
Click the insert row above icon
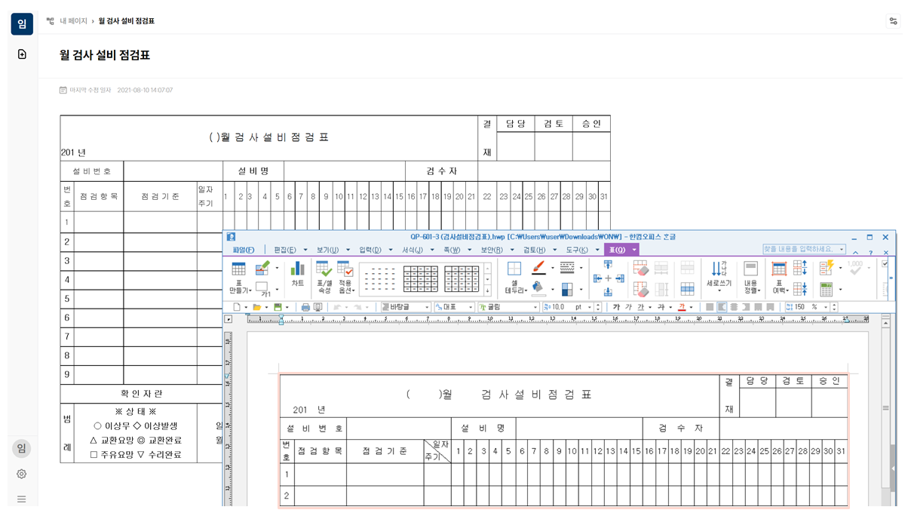[x=607, y=266]
